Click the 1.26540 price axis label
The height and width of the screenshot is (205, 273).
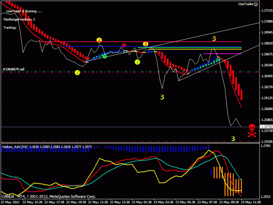tap(267, 65)
